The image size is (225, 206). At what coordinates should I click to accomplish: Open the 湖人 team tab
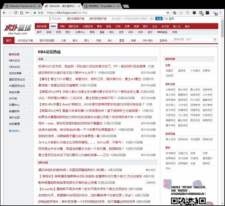[x=110, y=40]
